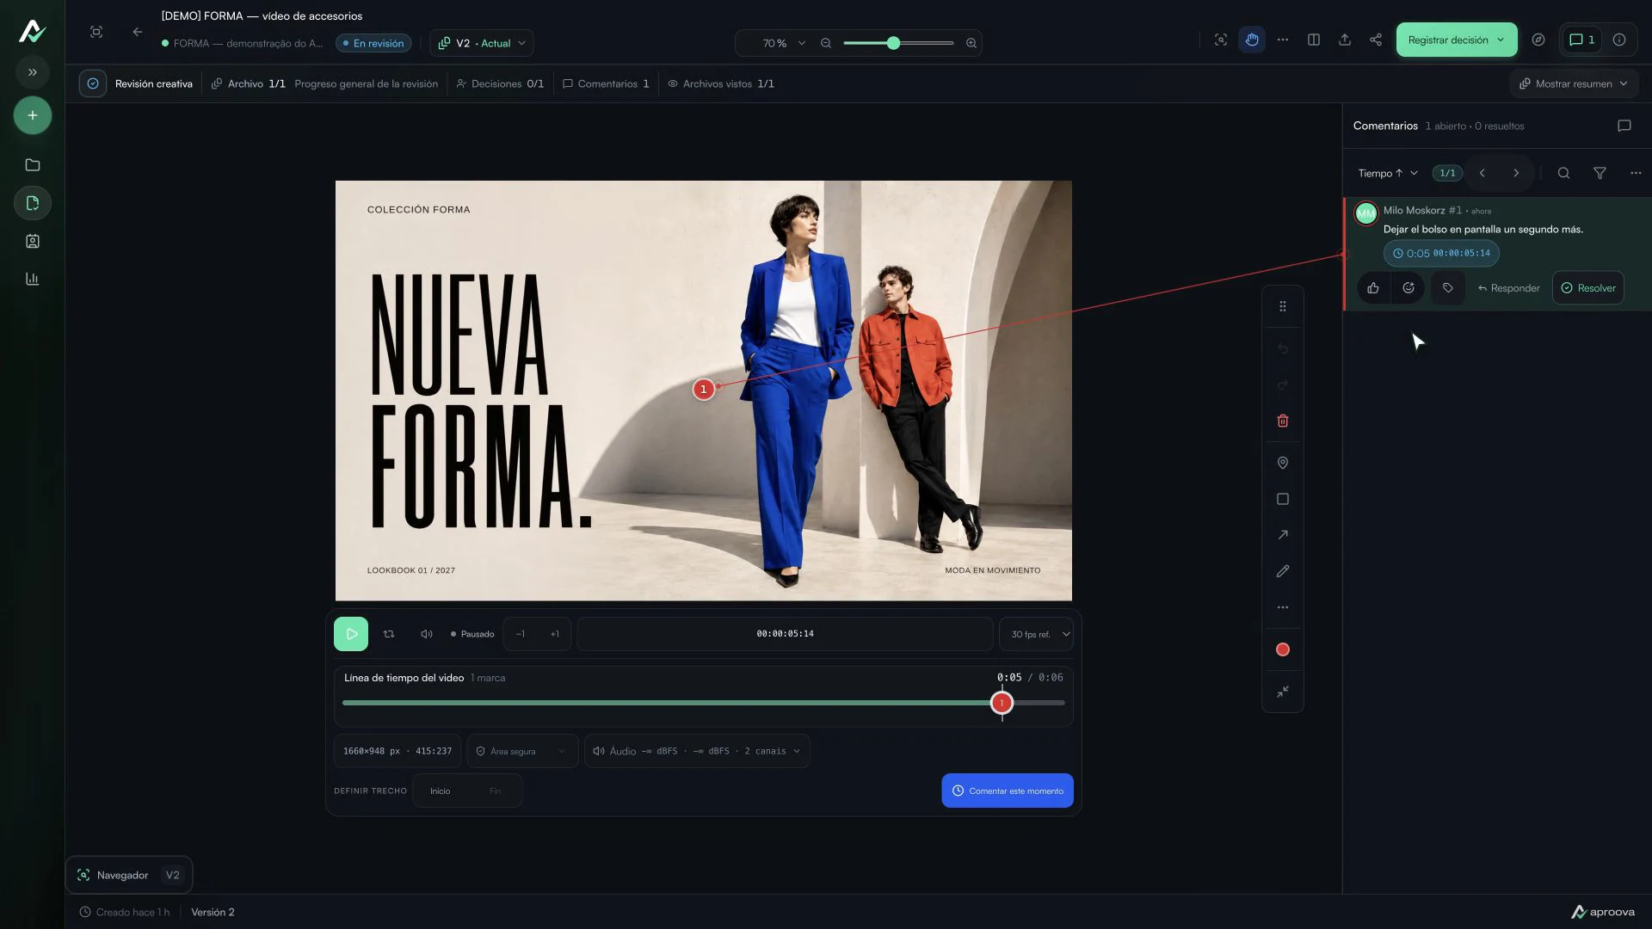Open the Tiempo sort dropdown
Viewport: 1652px width, 929px height.
pyautogui.click(x=1388, y=173)
